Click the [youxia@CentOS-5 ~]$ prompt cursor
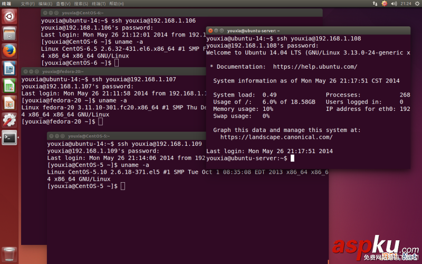 123,186
